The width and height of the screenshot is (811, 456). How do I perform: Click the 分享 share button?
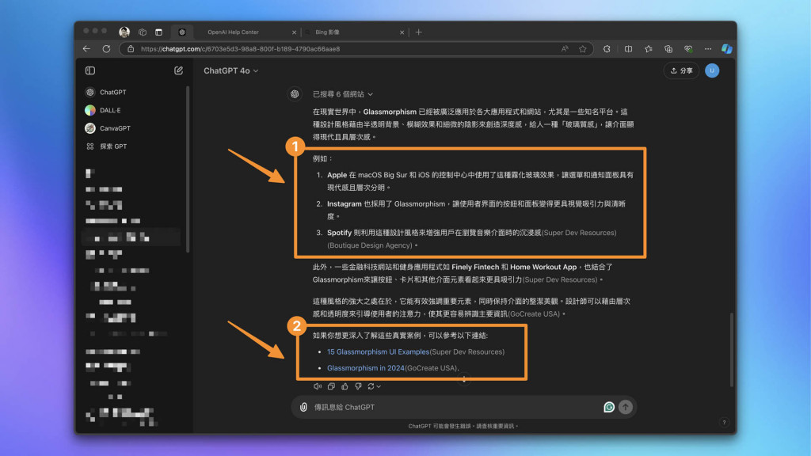point(681,70)
